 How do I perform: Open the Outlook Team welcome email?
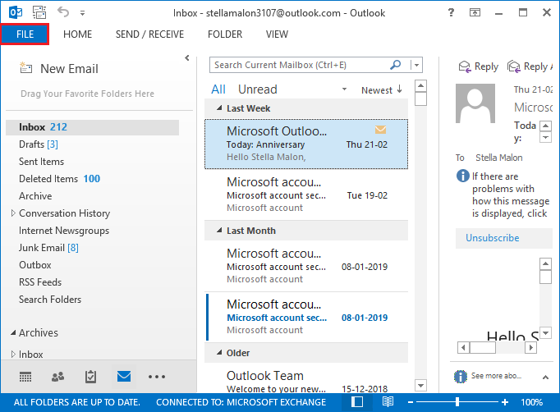(x=306, y=379)
